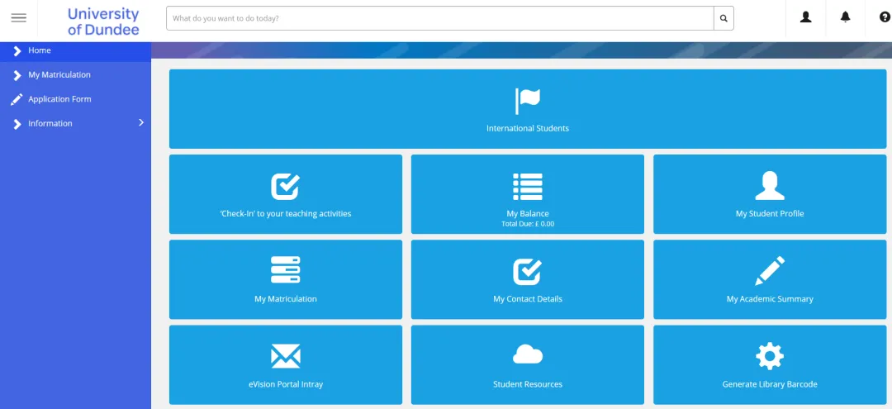This screenshot has height=409, width=892.
Task: Click the flag icon on International Students tile
Action: point(527,101)
